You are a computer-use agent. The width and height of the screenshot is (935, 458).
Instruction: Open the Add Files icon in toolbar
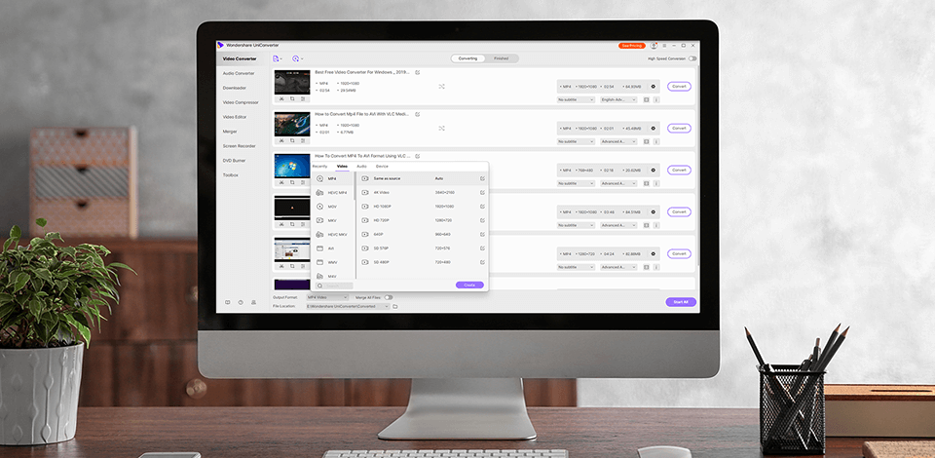[276, 58]
